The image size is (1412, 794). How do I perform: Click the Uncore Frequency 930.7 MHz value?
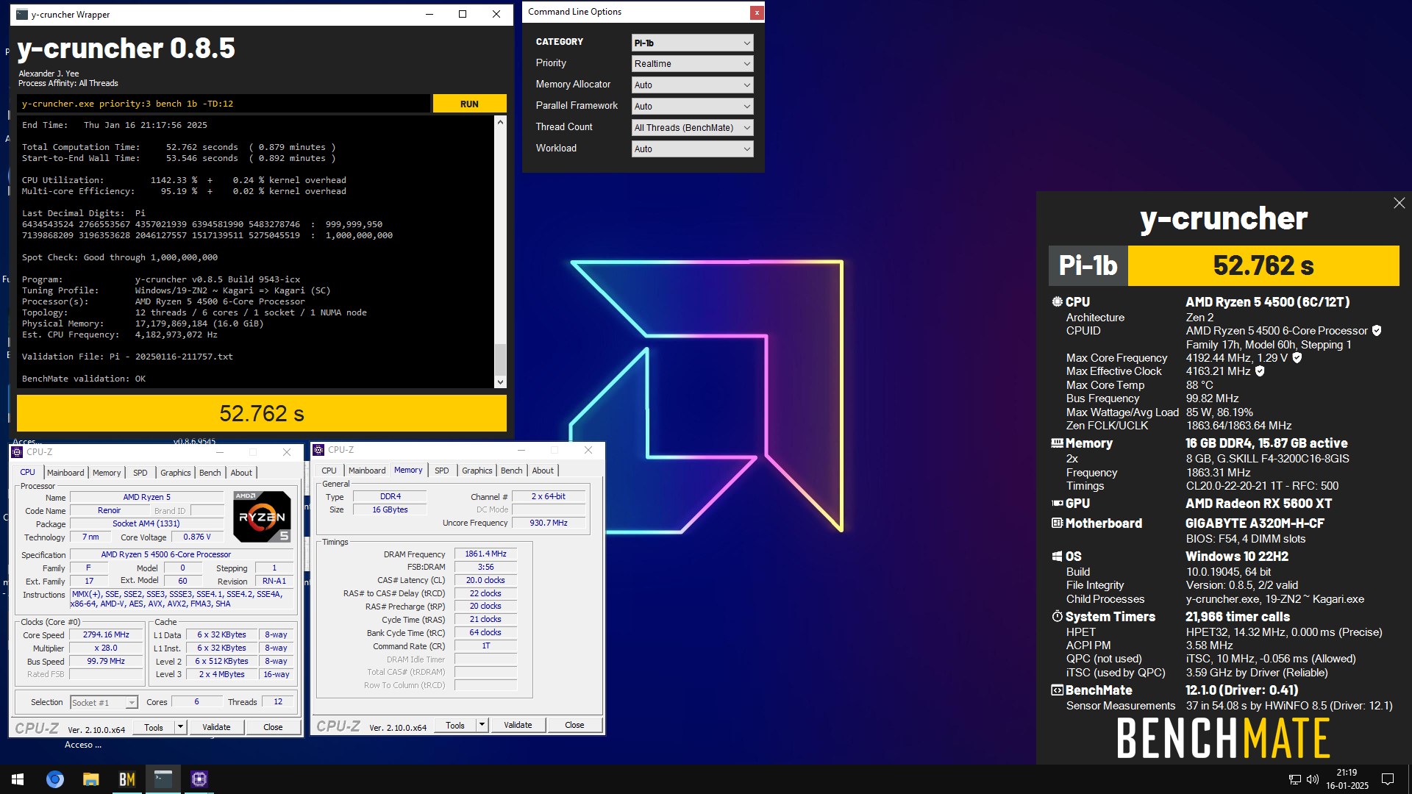click(x=549, y=523)
